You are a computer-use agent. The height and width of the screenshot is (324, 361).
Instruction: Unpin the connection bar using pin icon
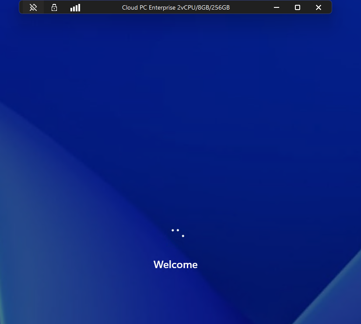[33, 7]
